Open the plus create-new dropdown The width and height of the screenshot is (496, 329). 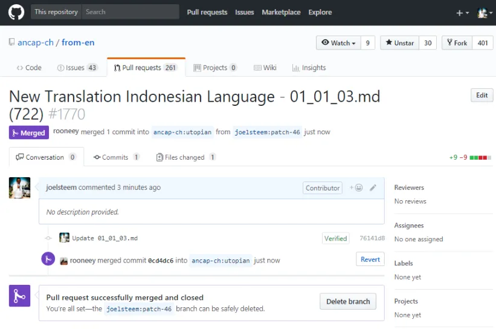coord(462,13)
